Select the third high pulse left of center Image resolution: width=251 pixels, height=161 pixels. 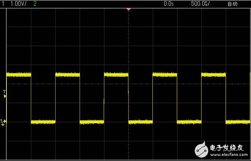pyautogui.click(x=116, y=75)
